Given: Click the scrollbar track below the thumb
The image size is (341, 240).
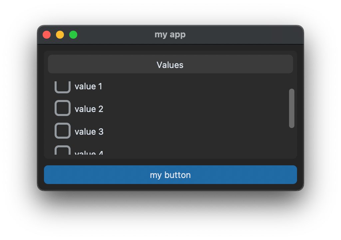Looking at the screenshot, I should tap(292, 141).
